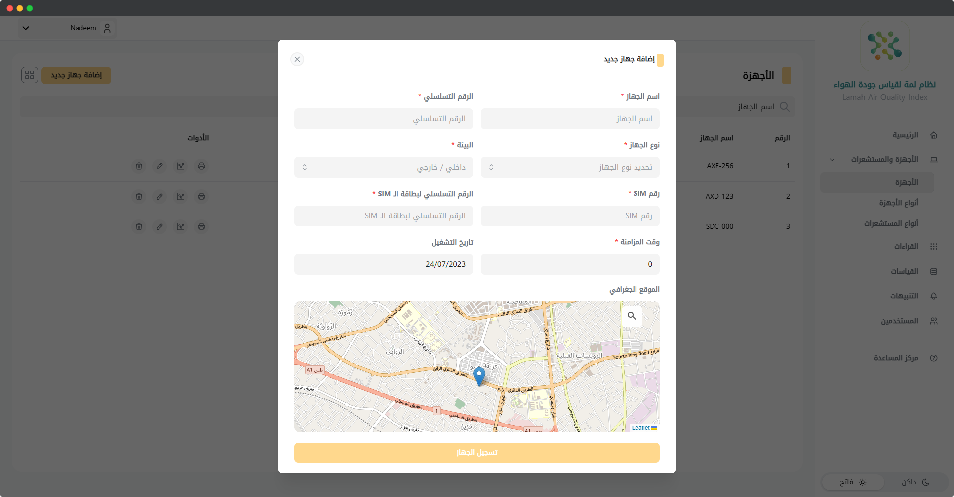
Task: Collapse the الأجهزة والمستشعرات menu section
Action: (x=832, y=160)
